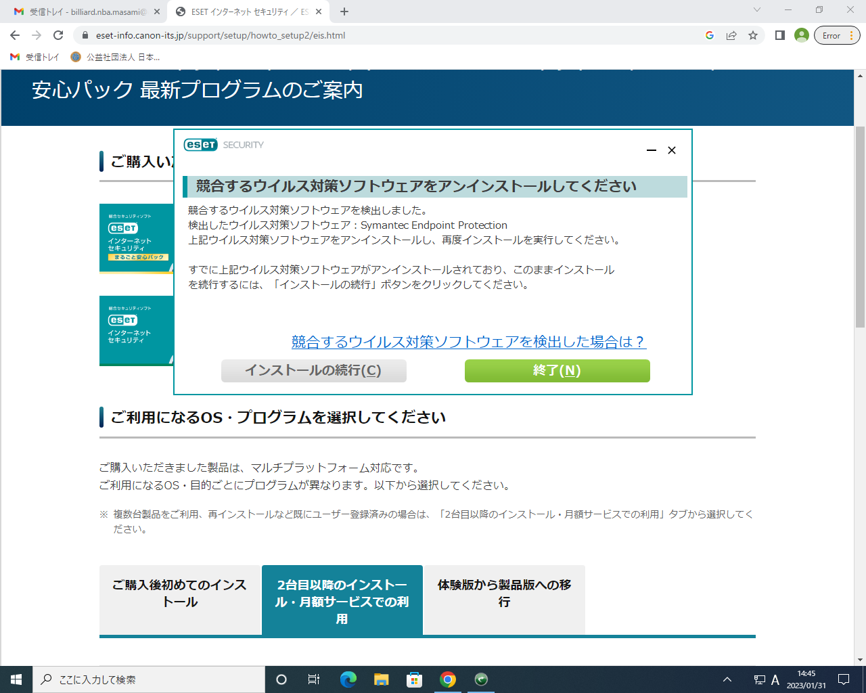This screenshot has width=866, height=693.
Task: Open the Google icon in the address bar
Action: [x=710, y=35]
